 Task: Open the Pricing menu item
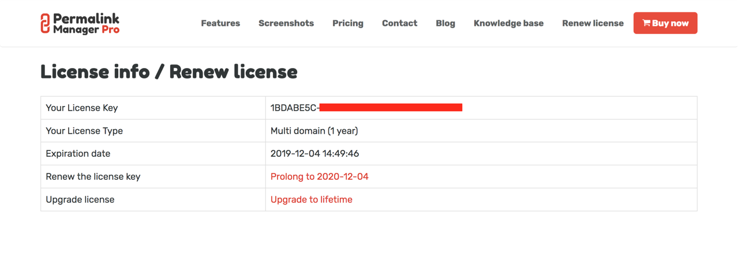(348, 24)
